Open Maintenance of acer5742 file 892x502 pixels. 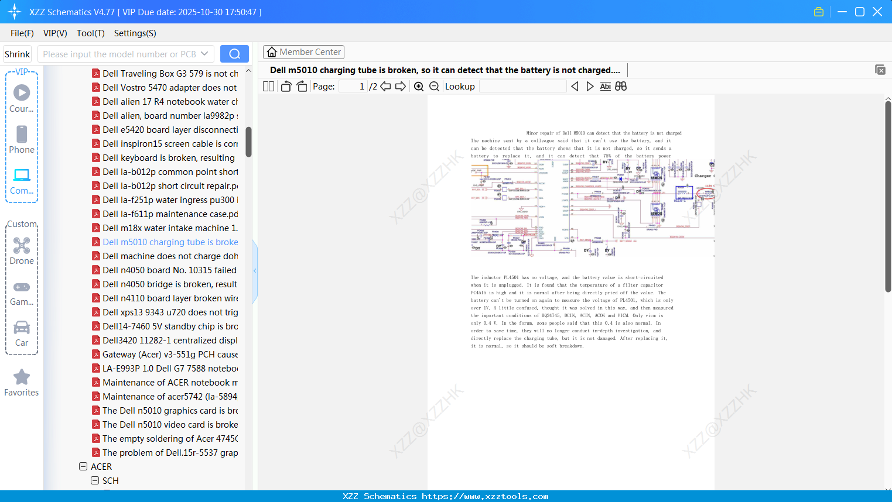click(x=165, y=397)
